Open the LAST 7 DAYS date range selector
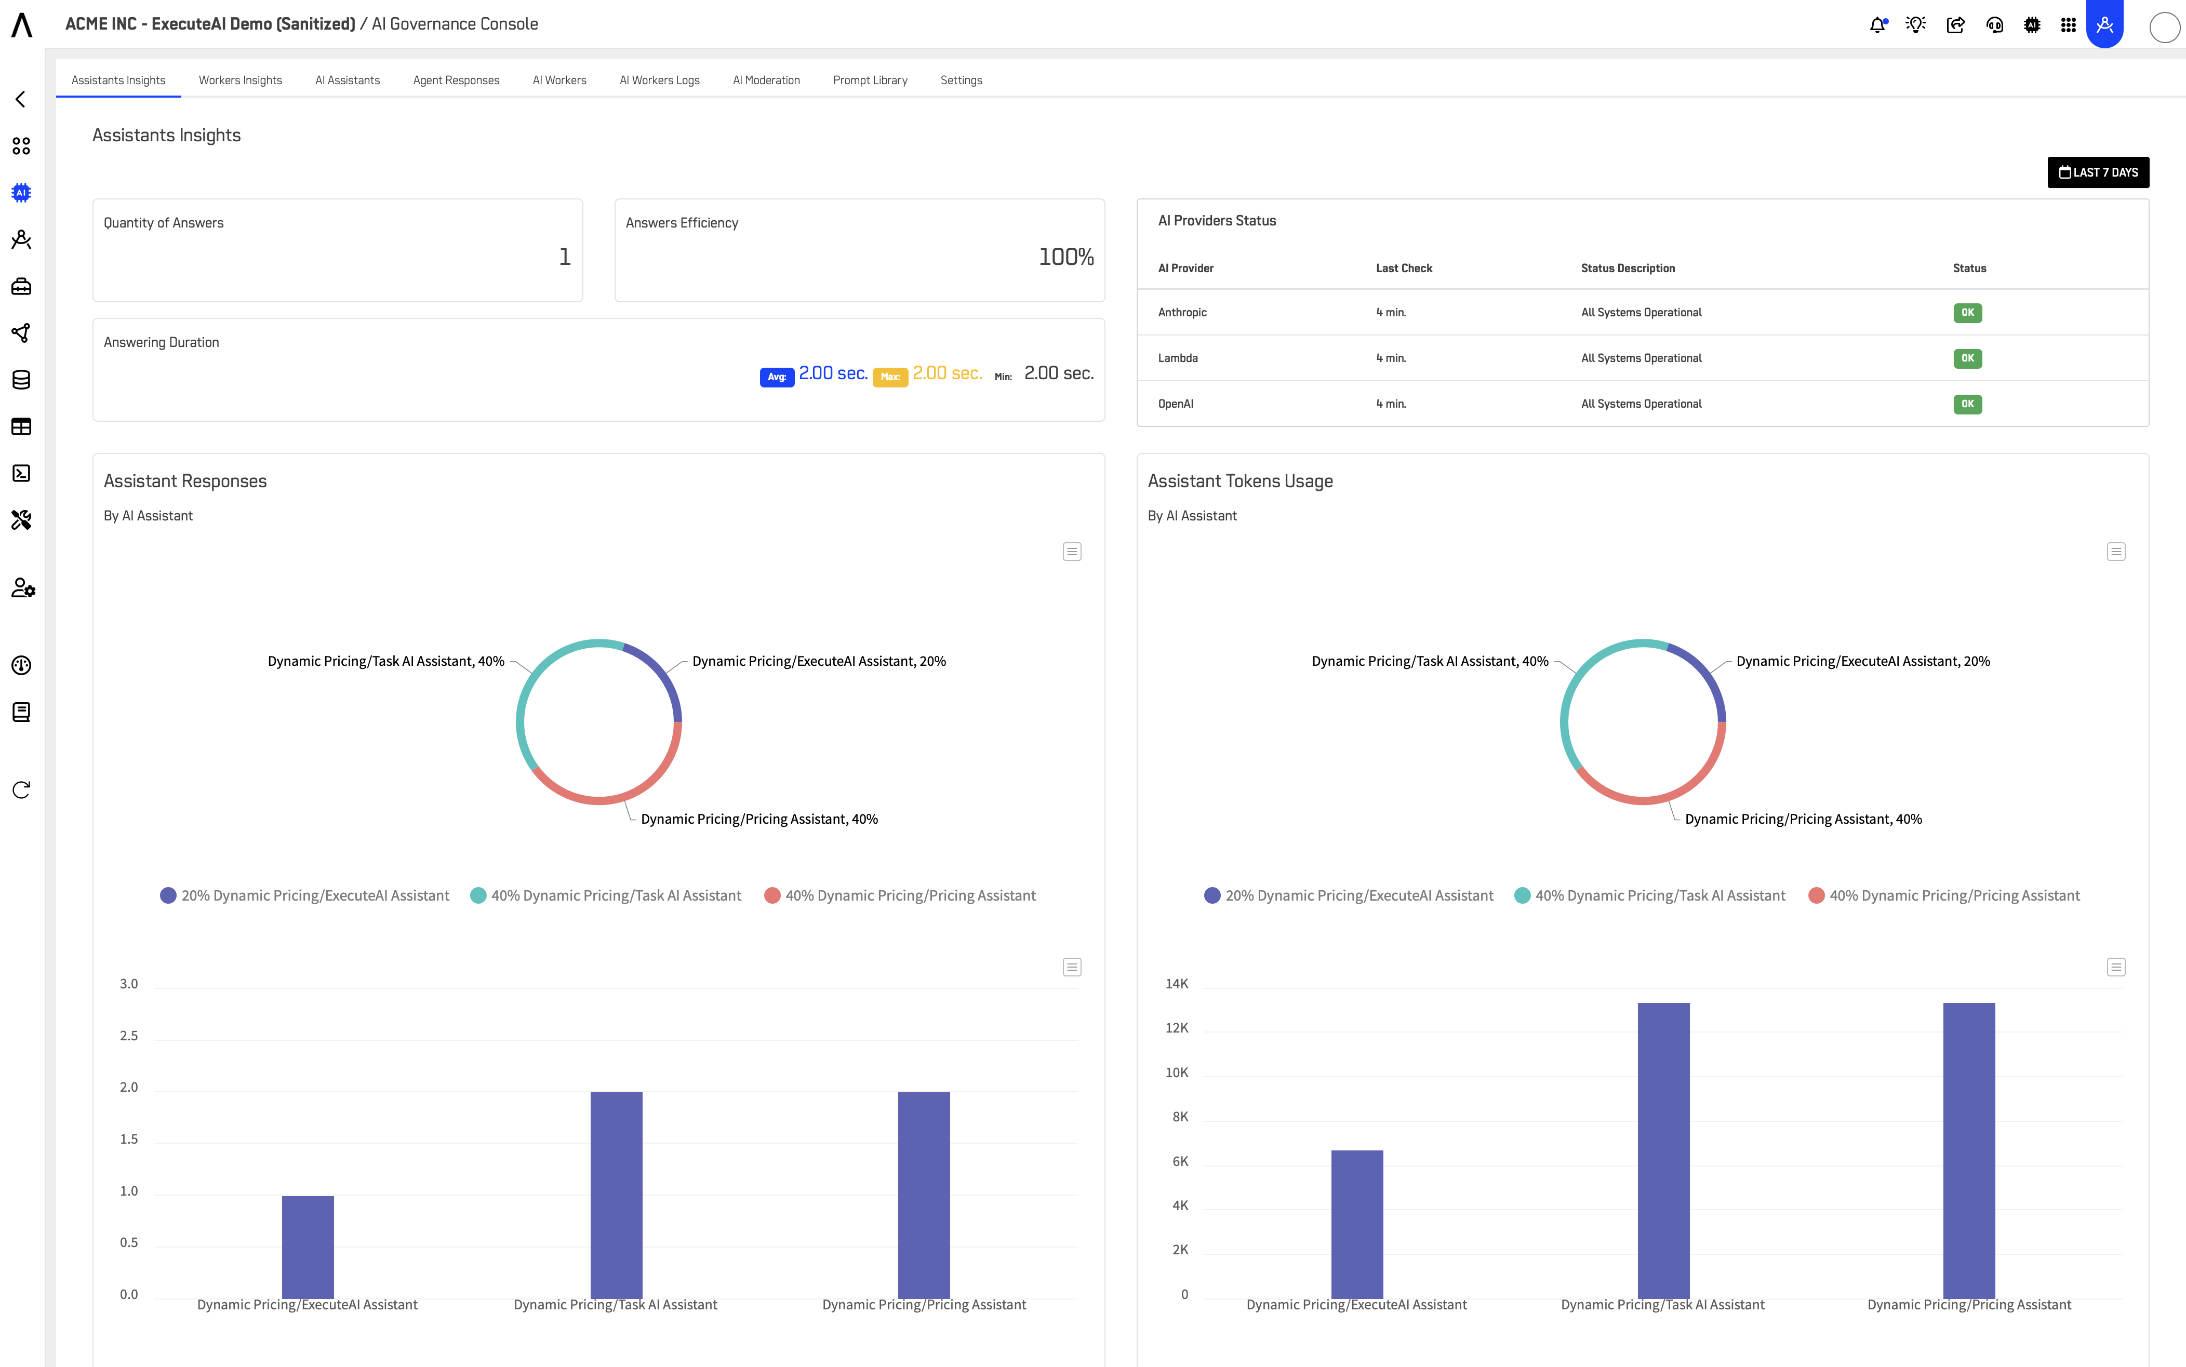 [2098, 172]
